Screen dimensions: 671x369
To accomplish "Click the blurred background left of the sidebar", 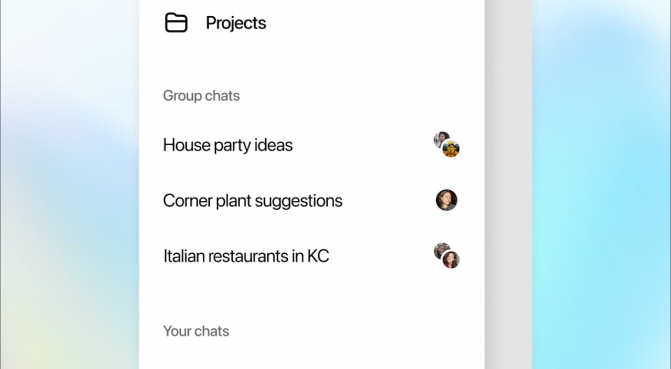I will (x=68, y=183).
